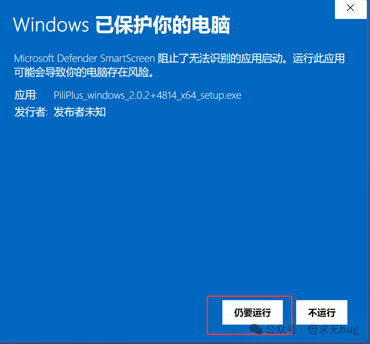This screenshot has height=344, width=370.
Task: Click the WeChat logo watermark icon
Action: click(x=256, y=329)
